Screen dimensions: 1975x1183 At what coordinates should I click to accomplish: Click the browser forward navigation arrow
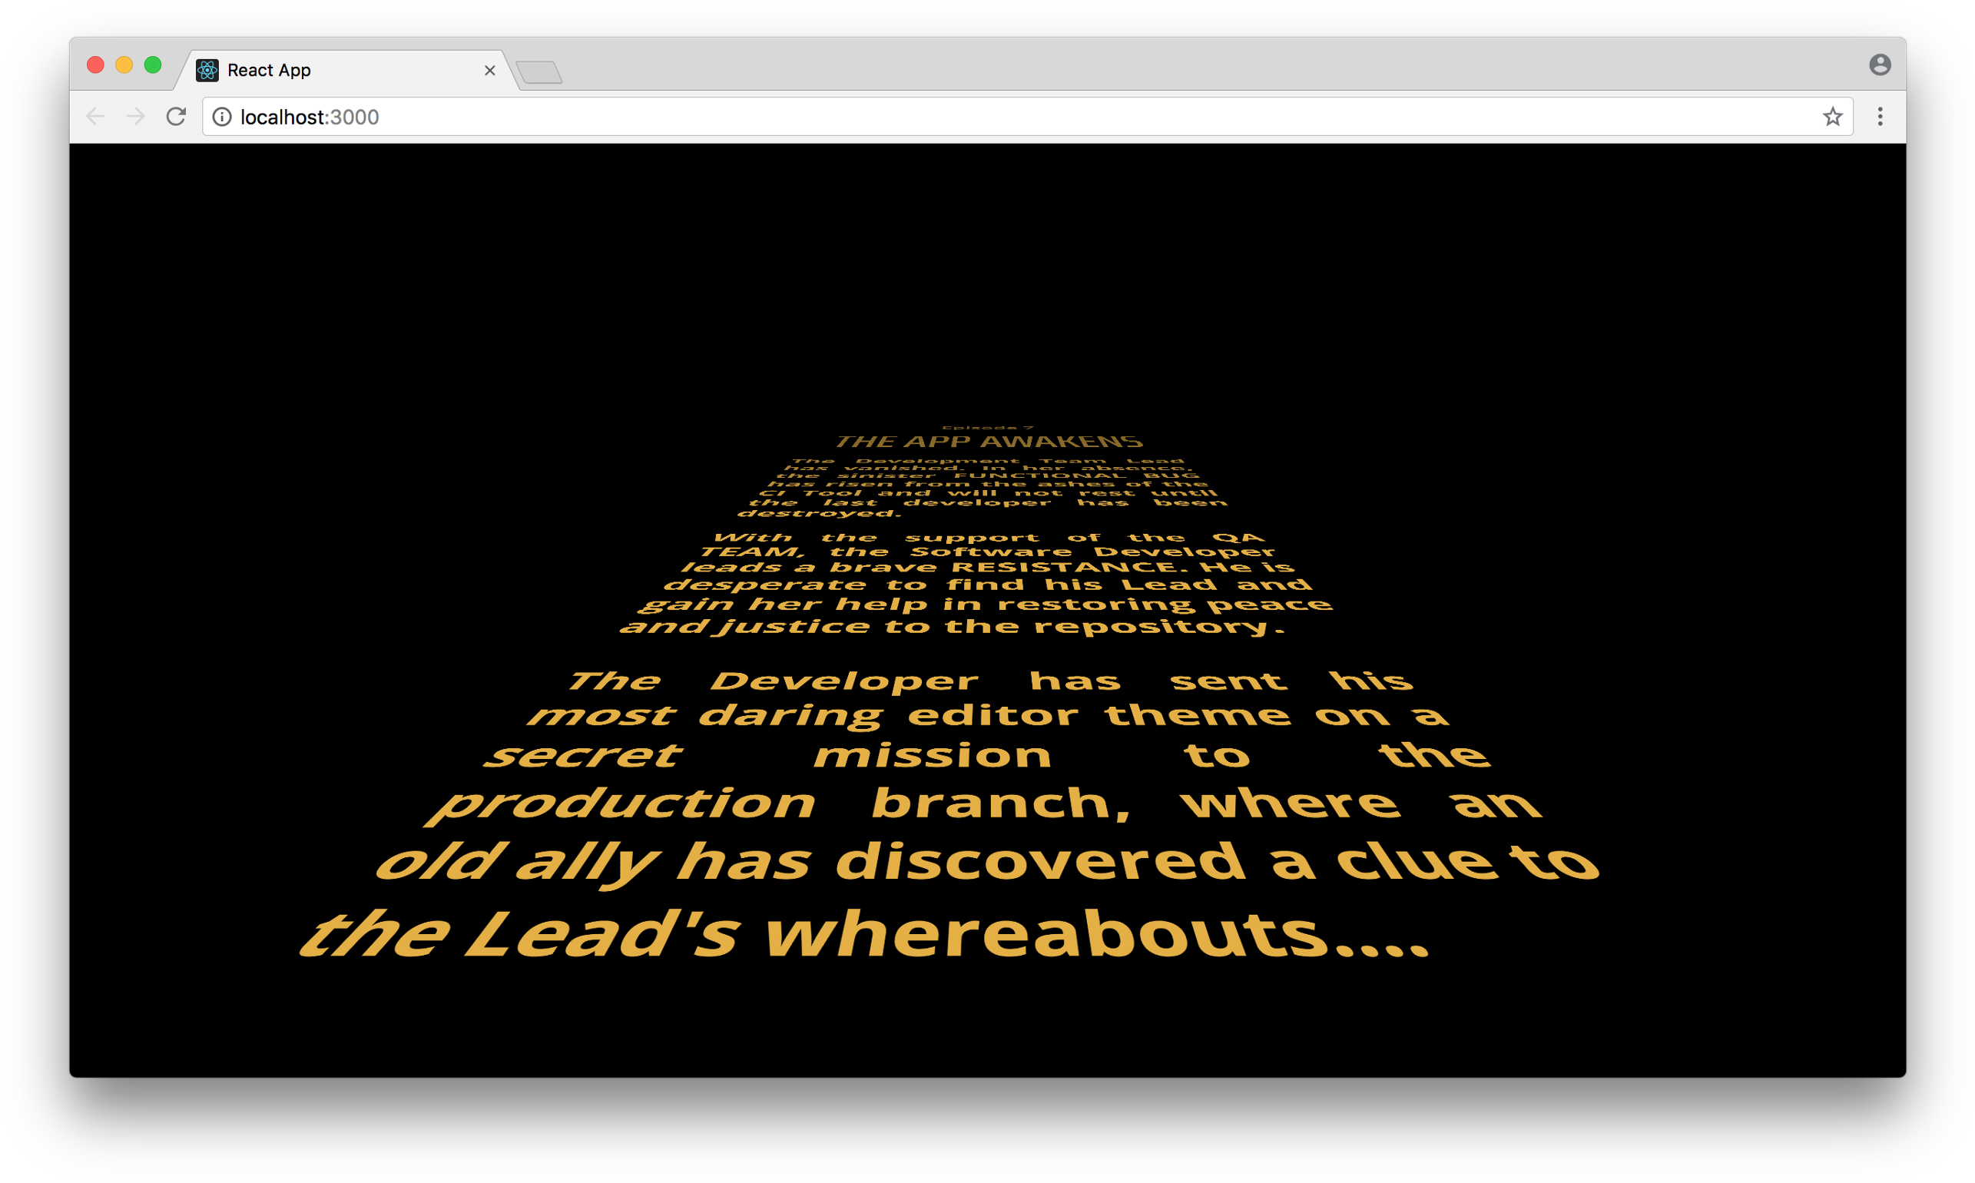[132, 117]
